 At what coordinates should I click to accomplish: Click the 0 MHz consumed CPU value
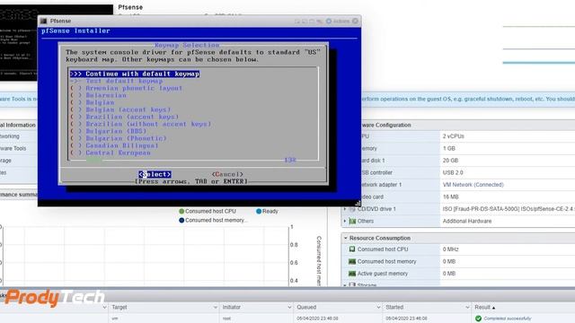click(450, 249)
